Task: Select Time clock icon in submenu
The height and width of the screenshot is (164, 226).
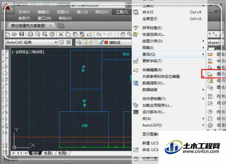Action: tap(210, 112)
